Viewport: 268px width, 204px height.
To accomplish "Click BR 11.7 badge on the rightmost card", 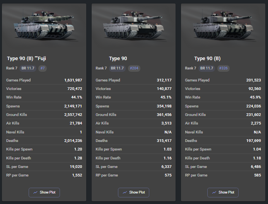I will [207, 68].
